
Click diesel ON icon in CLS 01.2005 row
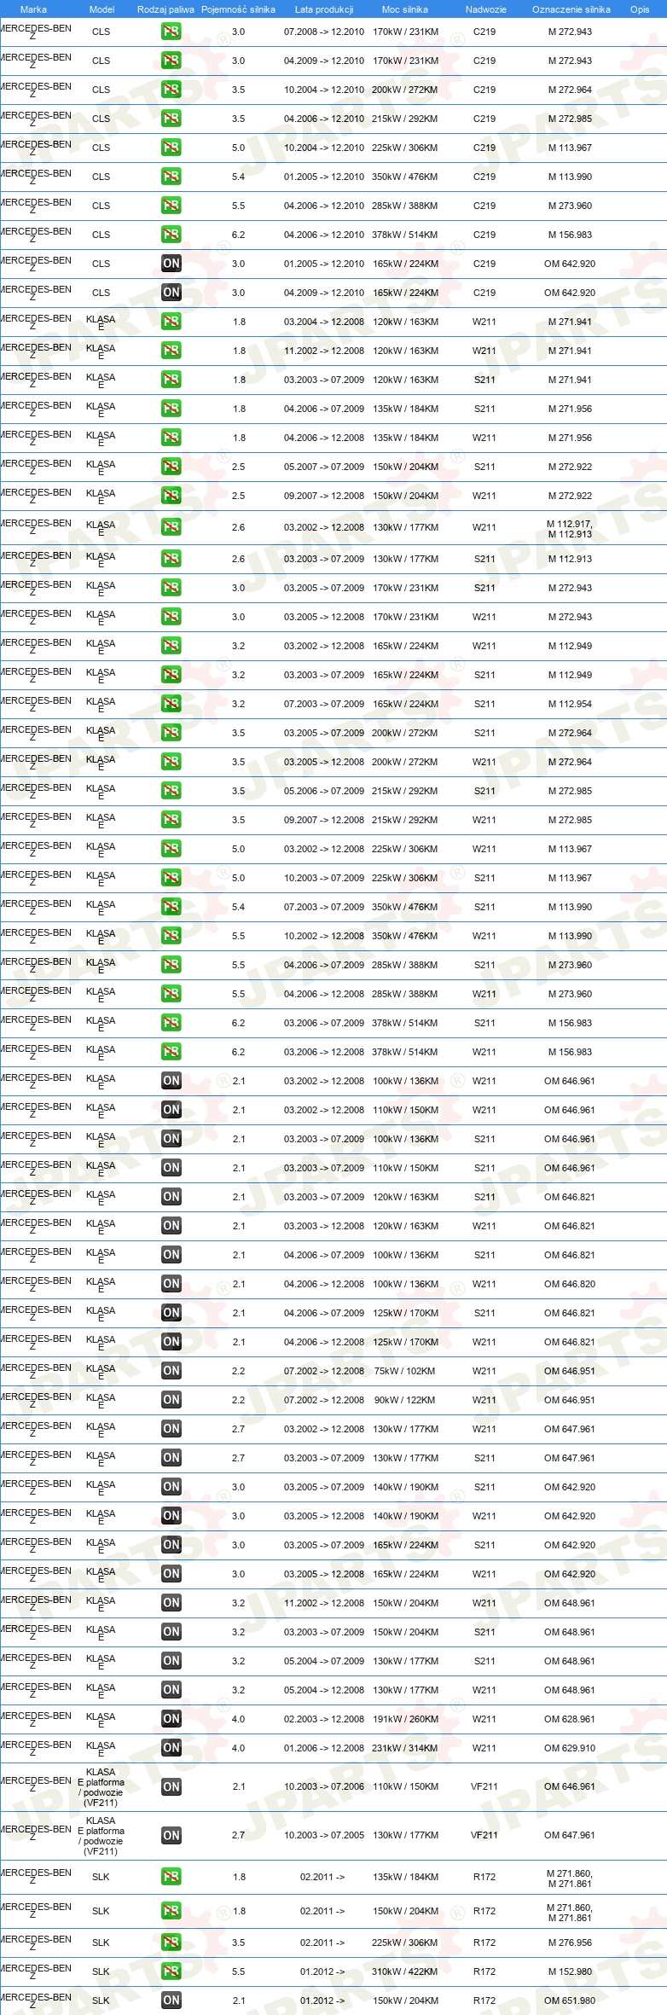click(171, 264)
